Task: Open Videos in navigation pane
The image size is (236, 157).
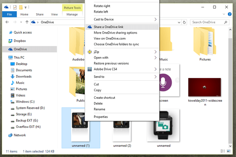Action: pyautogui.click(x=21, y=95)
